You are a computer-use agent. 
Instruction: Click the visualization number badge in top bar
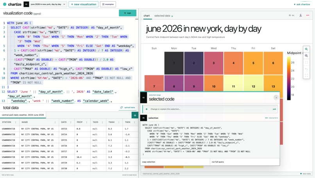(26, 4)
